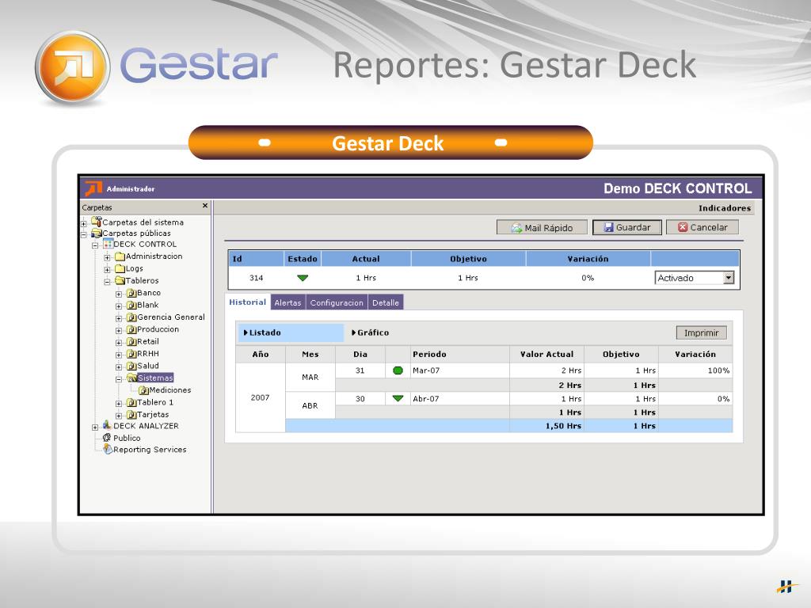Expand the Banco tree node
The height and width of the screenshot is (608, 811).
[119, 294]
